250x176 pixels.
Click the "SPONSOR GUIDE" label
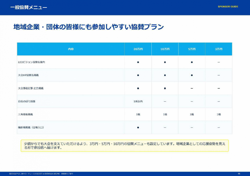[228, 7]
